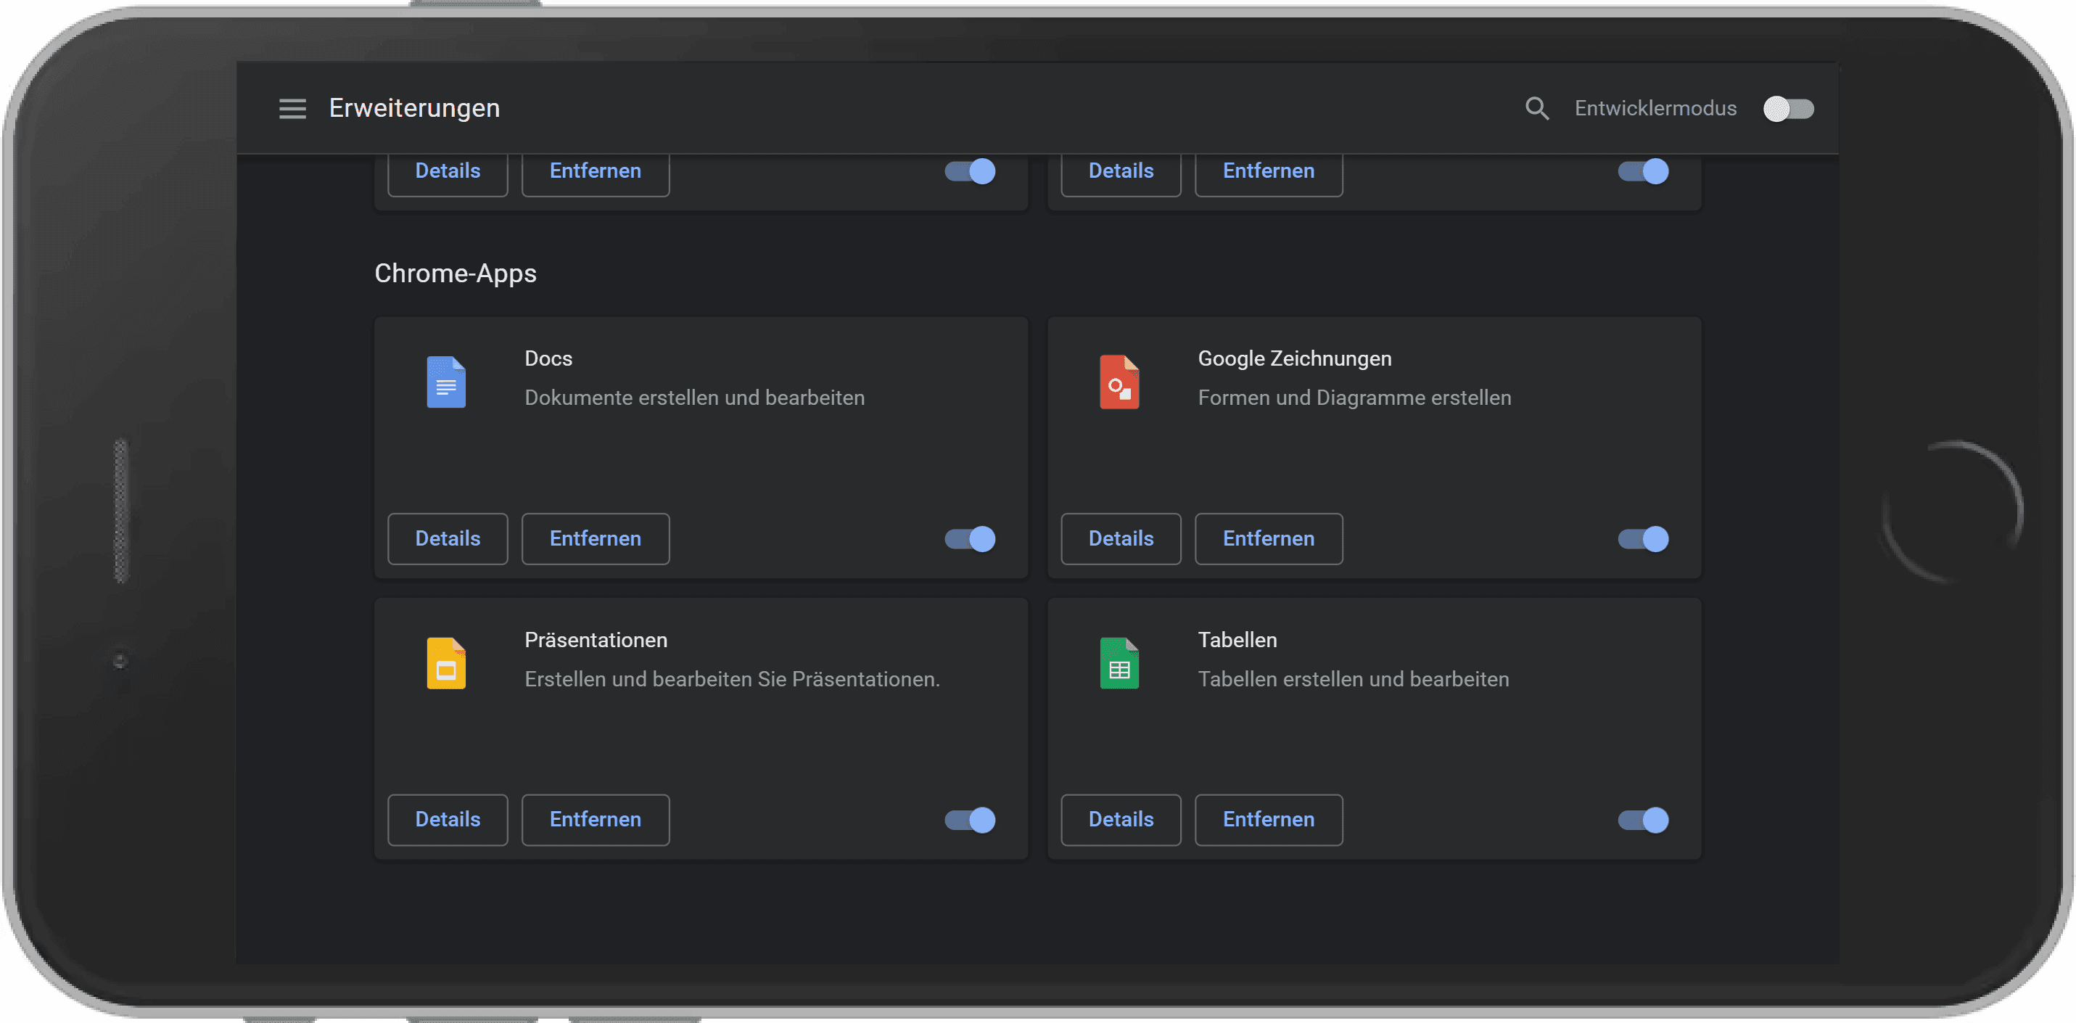This screenshot has width=2076, height=1023.
Task: Click Entfernen on Google Zeichnungen
Action: 1268,538
